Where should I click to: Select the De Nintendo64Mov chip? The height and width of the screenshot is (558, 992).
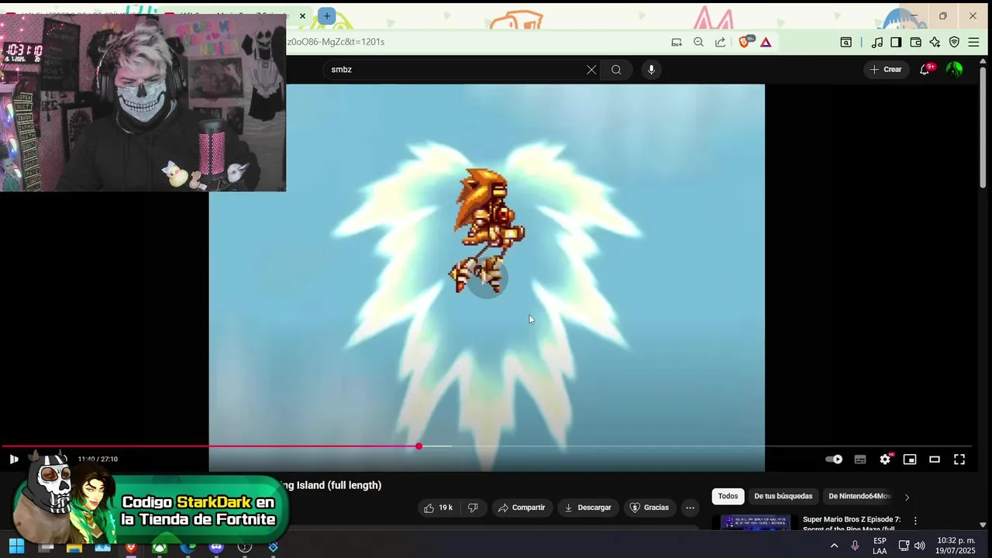859,496
